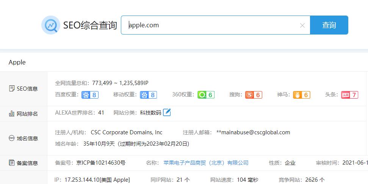Click the 网站排名 bar chart icon
368x184 pixels.
[x=11, y=114]
